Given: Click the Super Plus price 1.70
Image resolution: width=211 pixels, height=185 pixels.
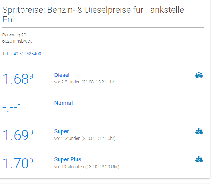Looking at the screenshot, I should [18, 163].
